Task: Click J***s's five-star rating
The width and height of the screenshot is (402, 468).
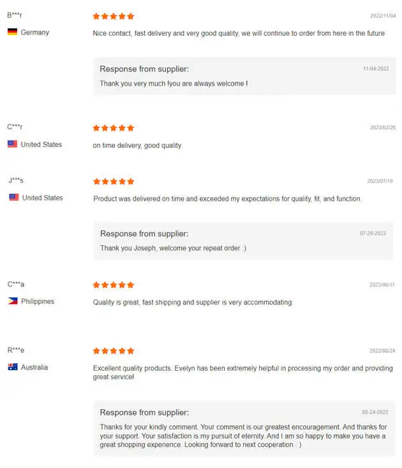Action: 114,182
